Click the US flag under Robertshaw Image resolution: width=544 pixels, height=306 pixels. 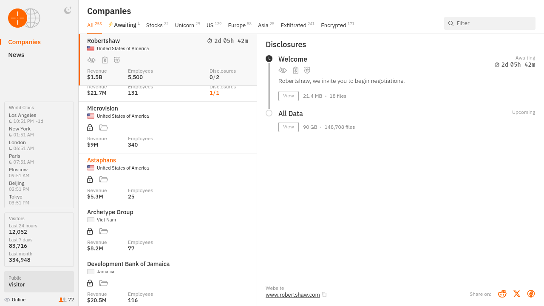91,48
